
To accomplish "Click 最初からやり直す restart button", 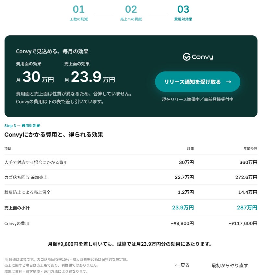I will tap(230, 265).
